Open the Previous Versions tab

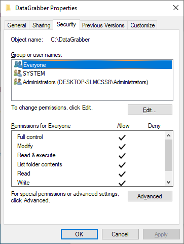[103, 25]
